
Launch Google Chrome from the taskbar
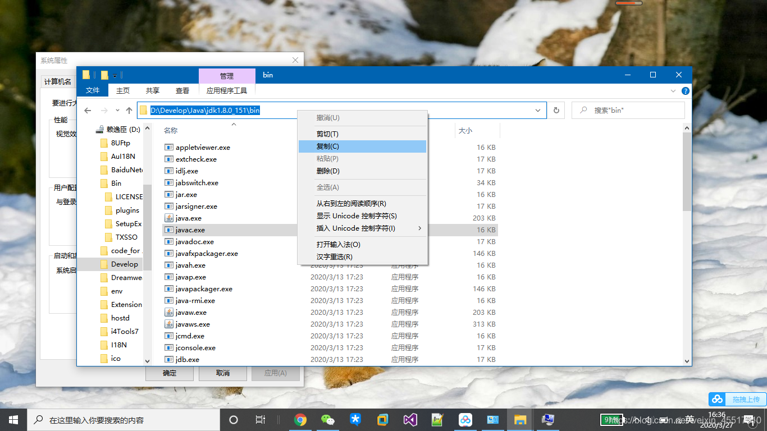click(x=300, y=420)
